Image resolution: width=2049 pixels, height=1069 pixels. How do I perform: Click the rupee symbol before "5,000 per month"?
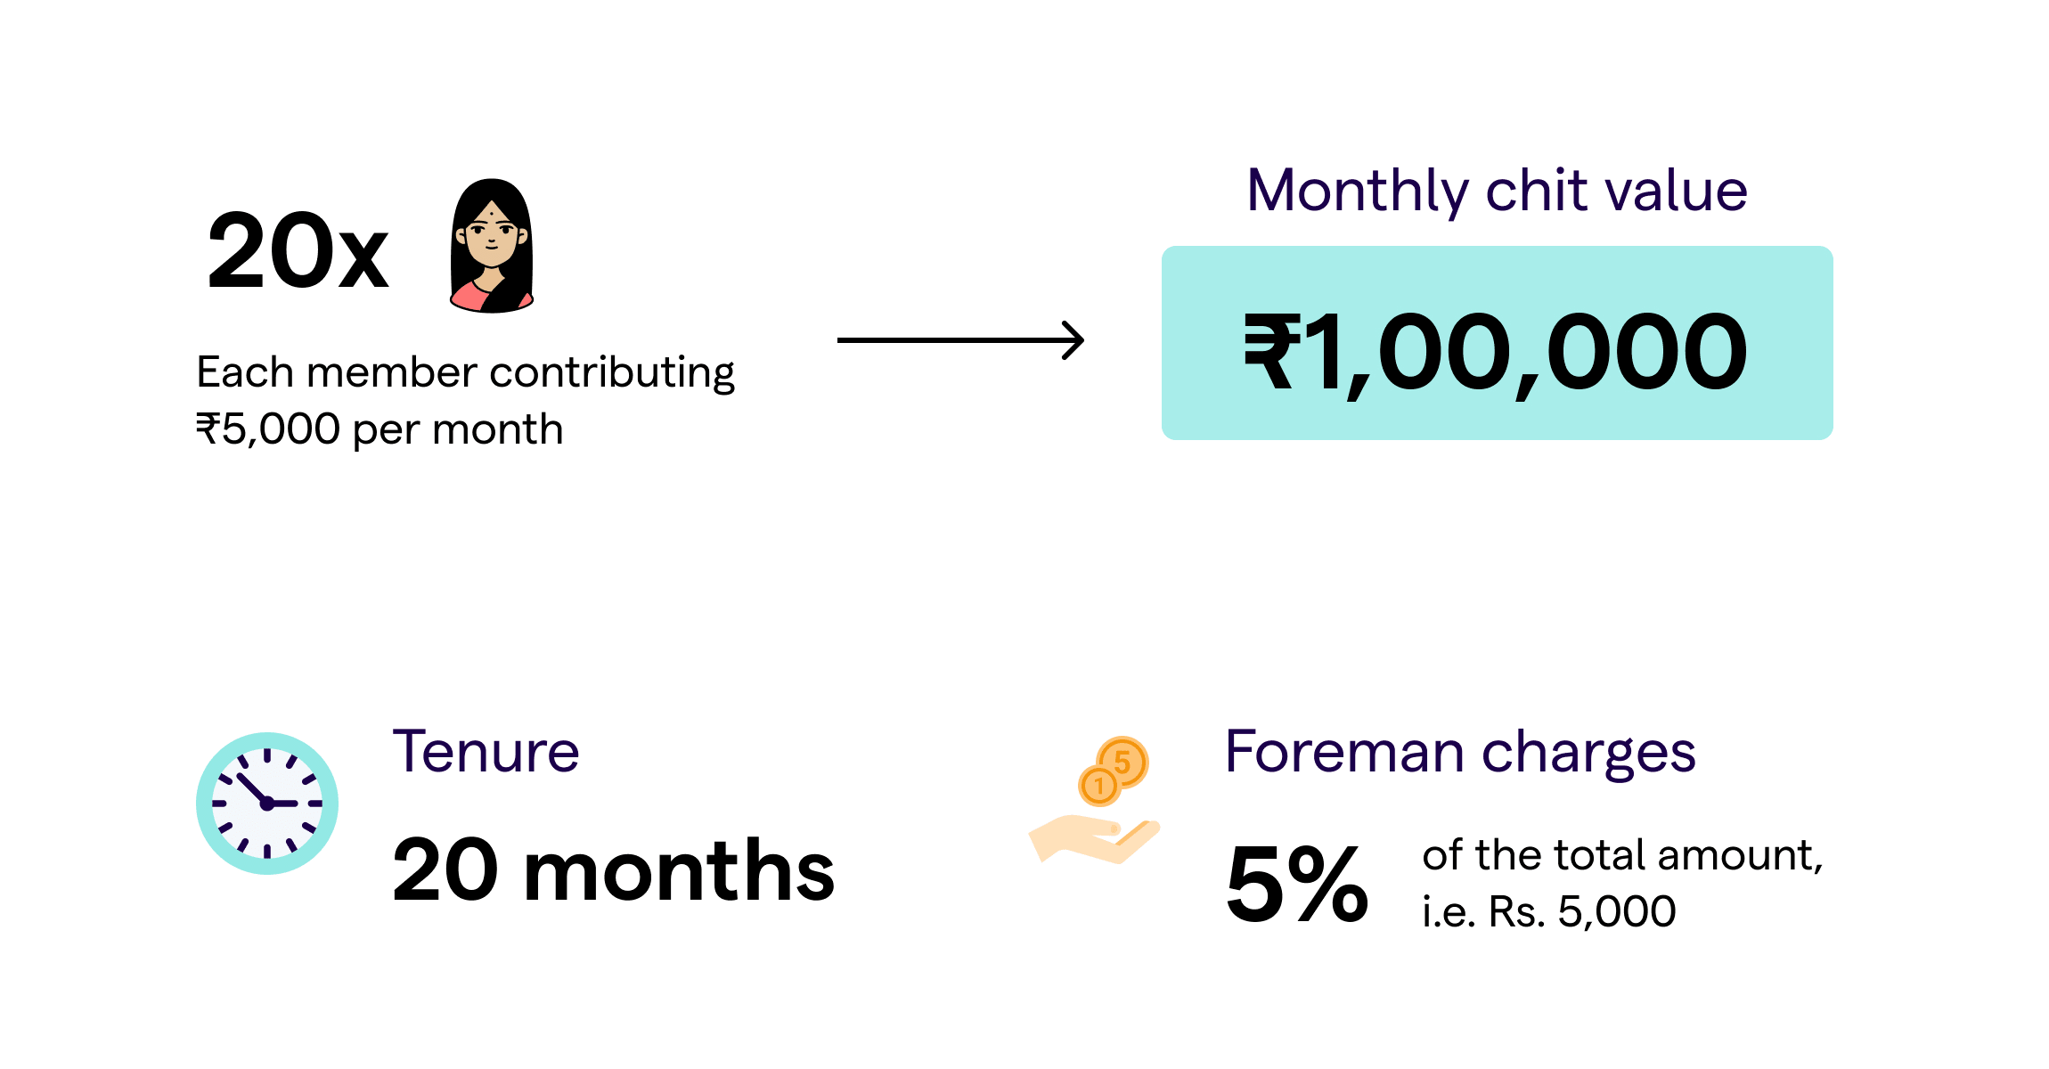pos(208,428)
